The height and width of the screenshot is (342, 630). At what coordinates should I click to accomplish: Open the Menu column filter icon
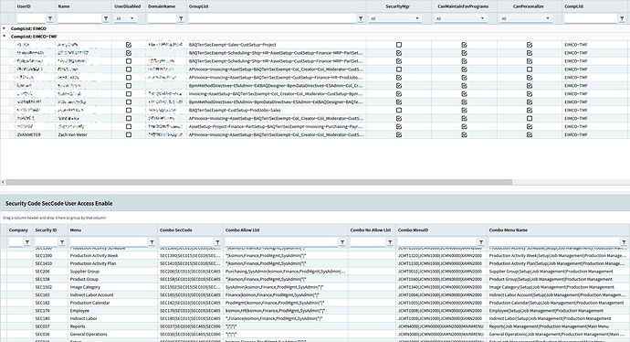click(x=152, y=242)
